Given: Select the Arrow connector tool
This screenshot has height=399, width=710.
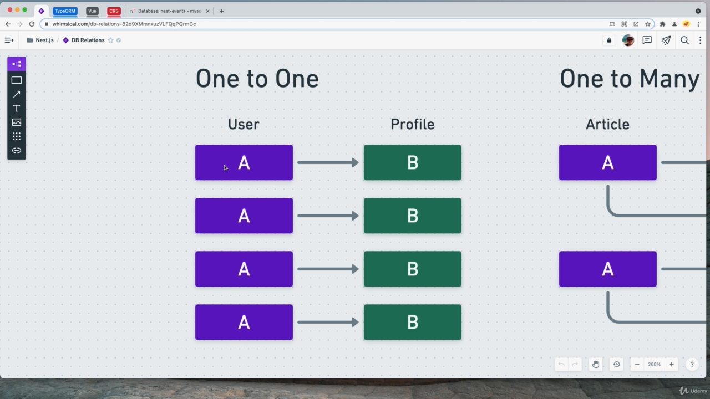Looking at the screenshot, I should (x=17, y=94).
